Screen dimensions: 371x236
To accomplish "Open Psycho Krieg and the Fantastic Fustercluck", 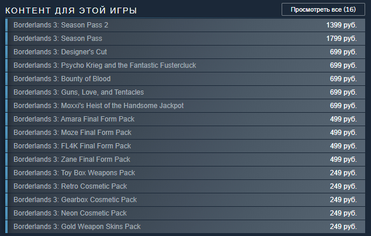I will point(105,65).
